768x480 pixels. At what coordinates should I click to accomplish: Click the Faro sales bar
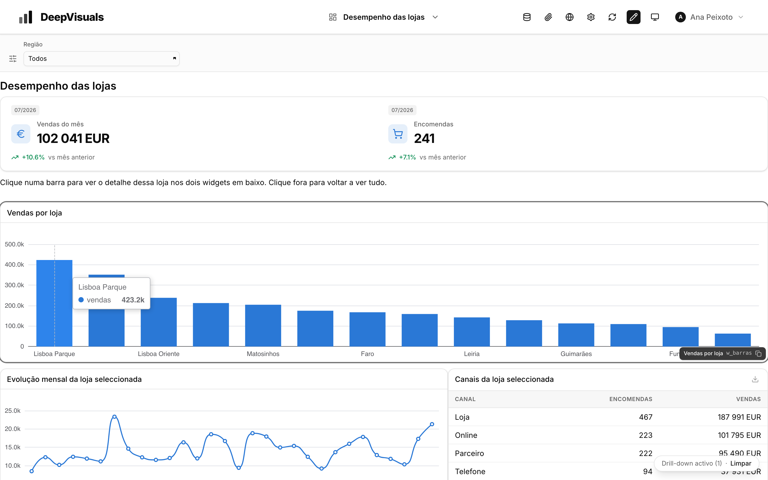tap(367, 329)
